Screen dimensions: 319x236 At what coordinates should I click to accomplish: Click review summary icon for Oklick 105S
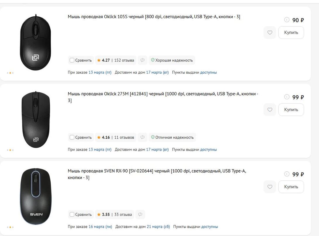point(143,60)
